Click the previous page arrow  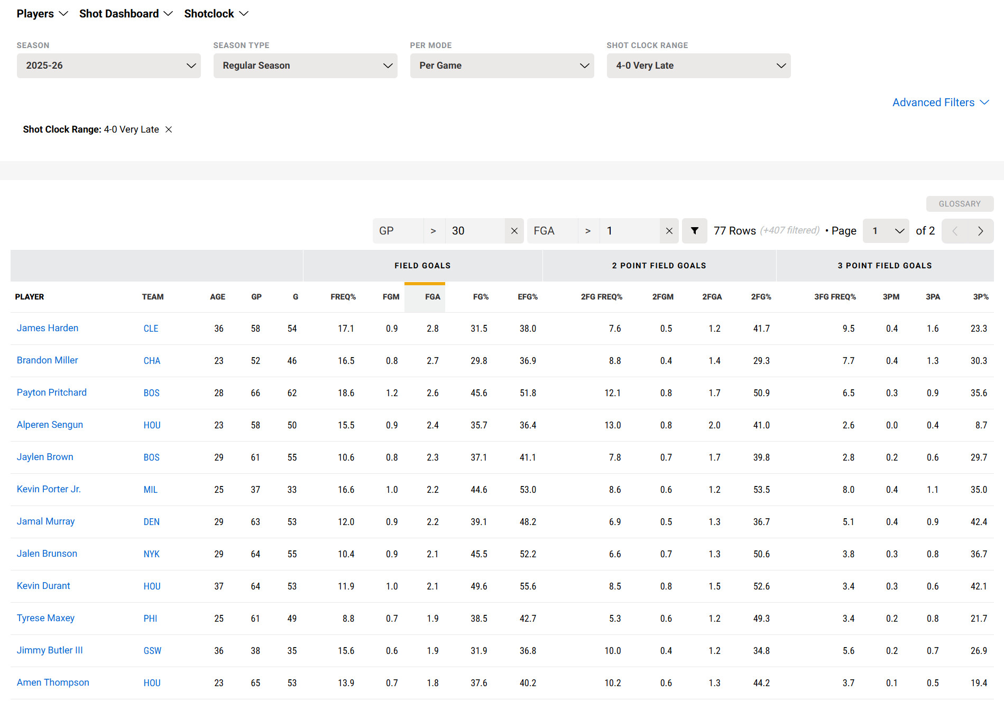coord(955,231)
